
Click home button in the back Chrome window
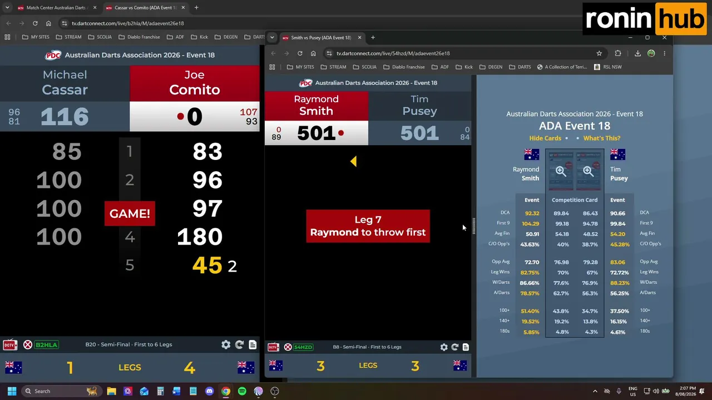48,23
